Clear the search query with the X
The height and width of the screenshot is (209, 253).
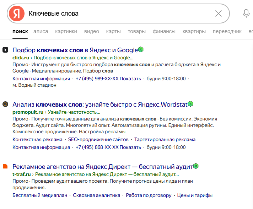(219, 14)
